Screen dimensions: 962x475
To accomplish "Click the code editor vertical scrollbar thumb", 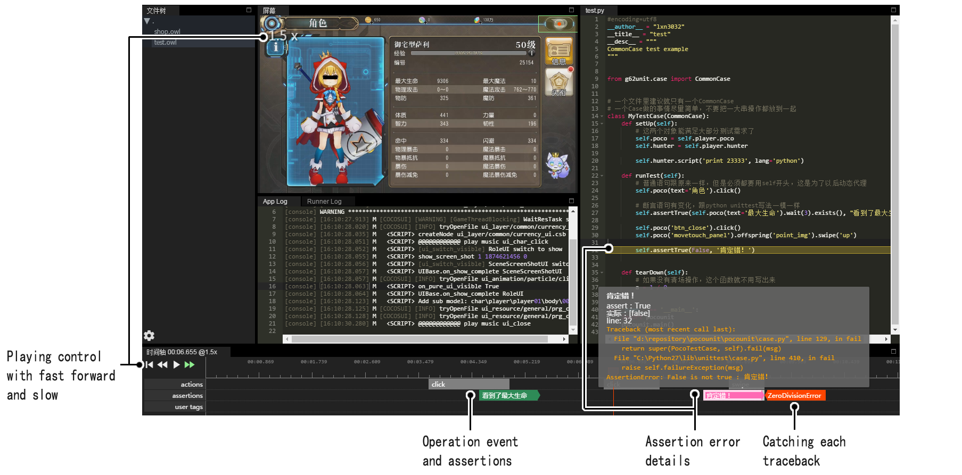I will coord(894,174).
